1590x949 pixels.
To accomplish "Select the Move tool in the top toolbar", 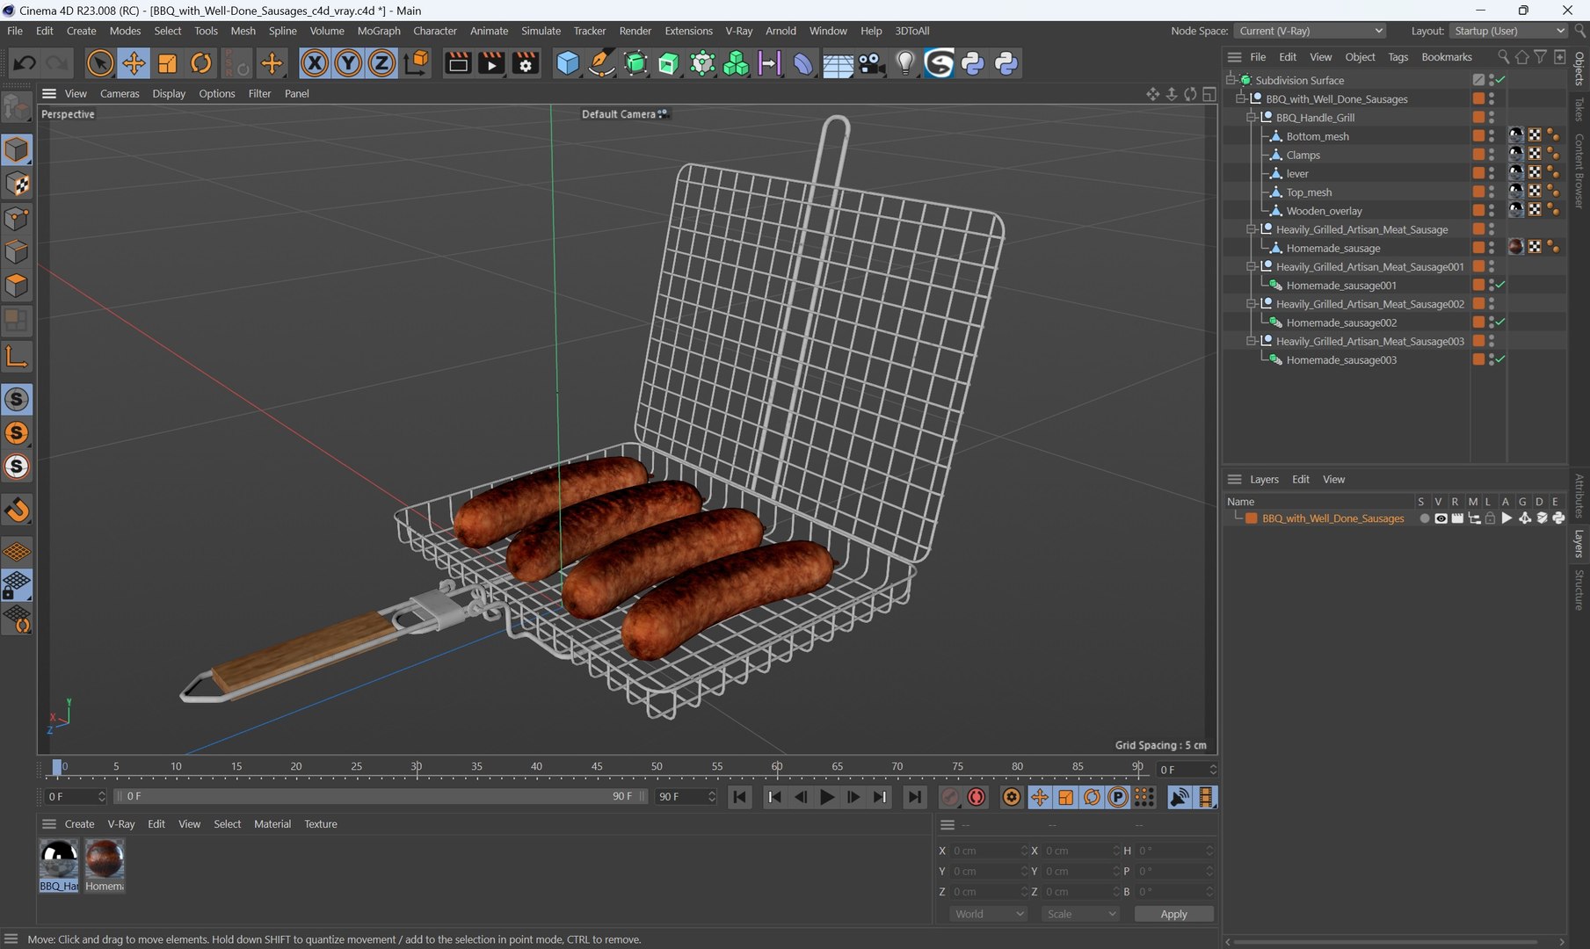I will pyautogui.click(x=134, y=63).
